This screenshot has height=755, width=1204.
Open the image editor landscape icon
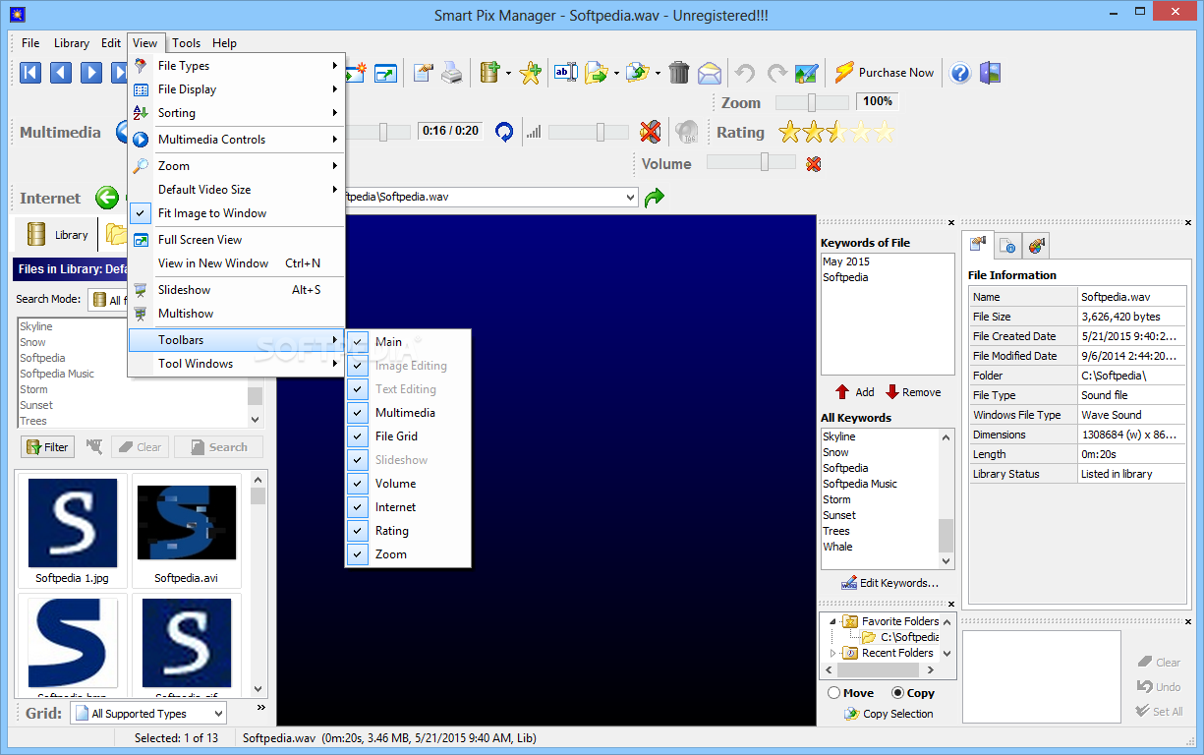807,73
